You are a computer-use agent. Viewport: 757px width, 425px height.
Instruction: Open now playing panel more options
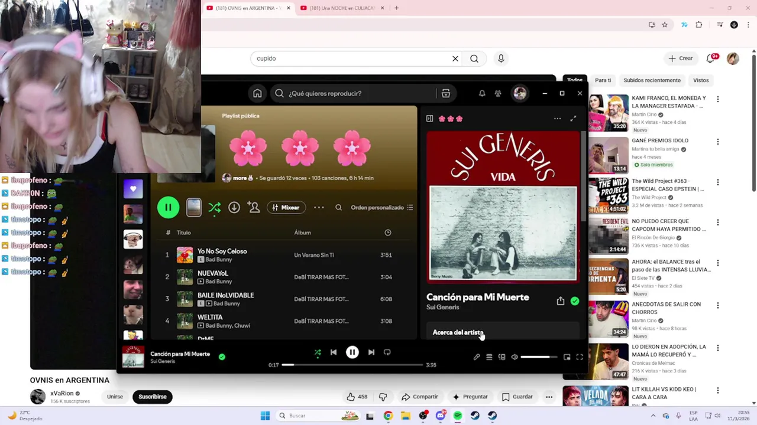557,119
